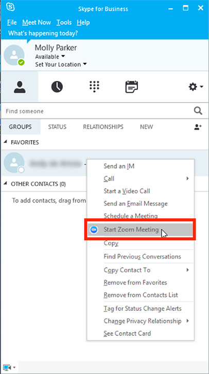Image resolution: width=209 pixels, height=374 pixels.
Task: Open the Contacts tab icon
Action: pyautogui.click(x=20, y=87)
